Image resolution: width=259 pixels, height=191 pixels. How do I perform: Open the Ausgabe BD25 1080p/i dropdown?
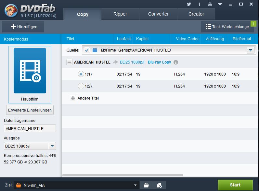coord(52,146)
